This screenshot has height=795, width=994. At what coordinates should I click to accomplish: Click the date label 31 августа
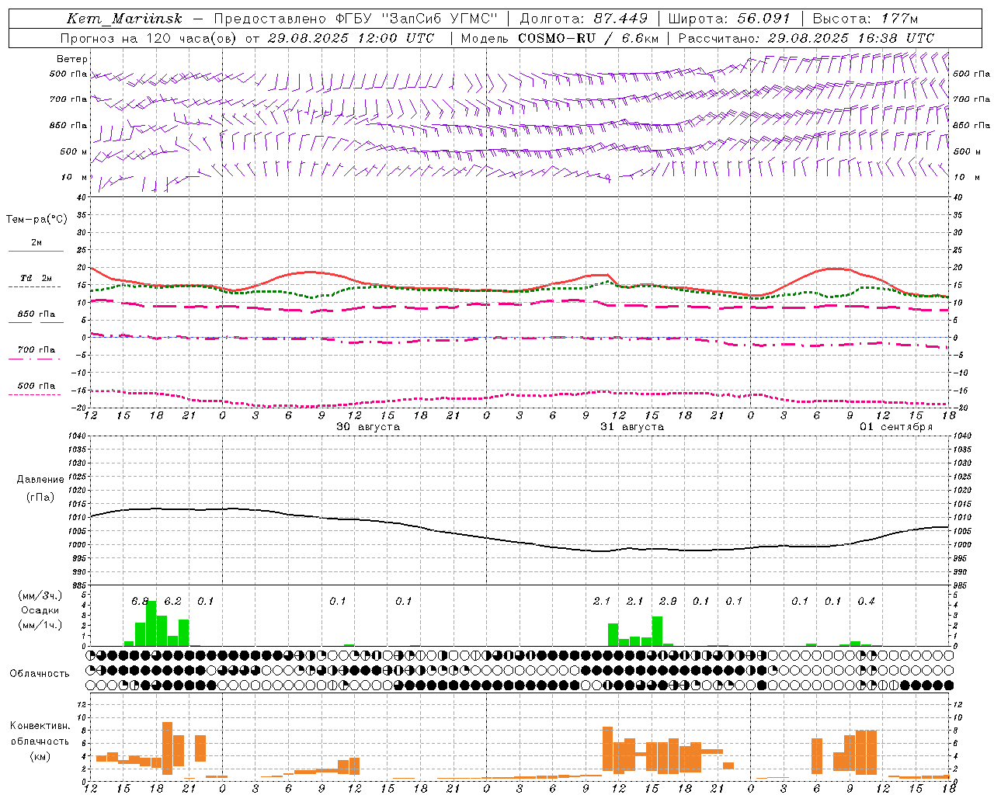point(632,427)
